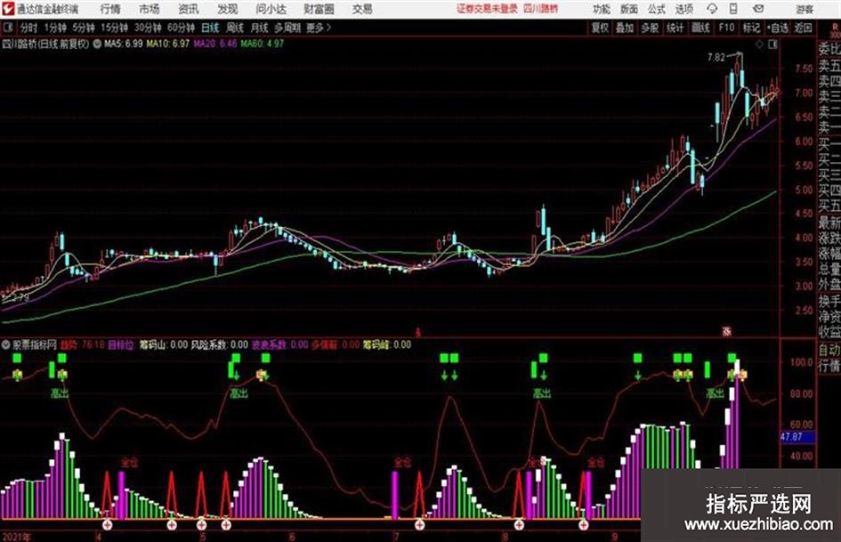841x542 pixels.
Task: Click the MA60: 4.97 value
Action: click(263, 44)
